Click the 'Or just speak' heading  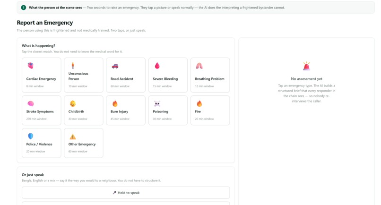tap(33, 175)
